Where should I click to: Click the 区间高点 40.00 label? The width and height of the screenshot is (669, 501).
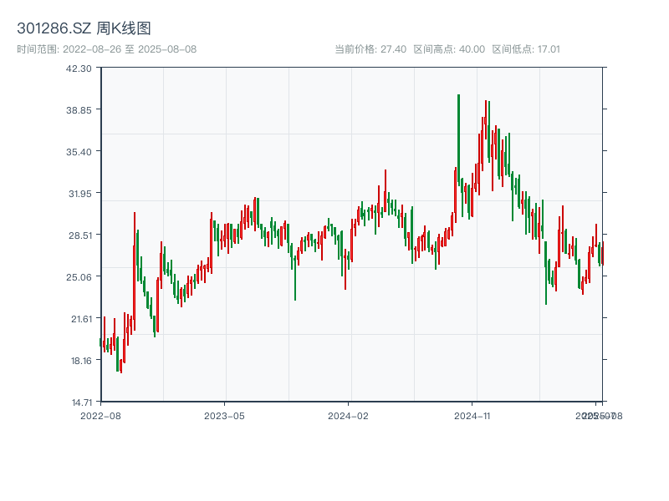[449, 49]
